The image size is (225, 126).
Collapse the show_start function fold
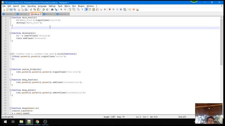click(x=11, y=17)
